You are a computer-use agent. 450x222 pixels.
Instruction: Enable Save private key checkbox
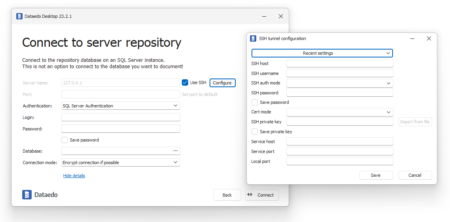tap(255, 132)
